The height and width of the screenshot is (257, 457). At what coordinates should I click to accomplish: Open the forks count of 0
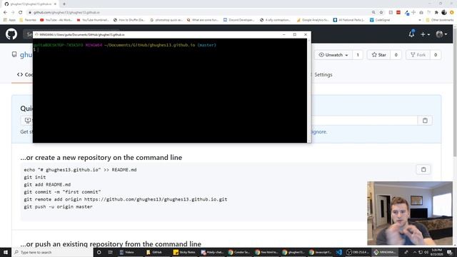tap(436, 55)
